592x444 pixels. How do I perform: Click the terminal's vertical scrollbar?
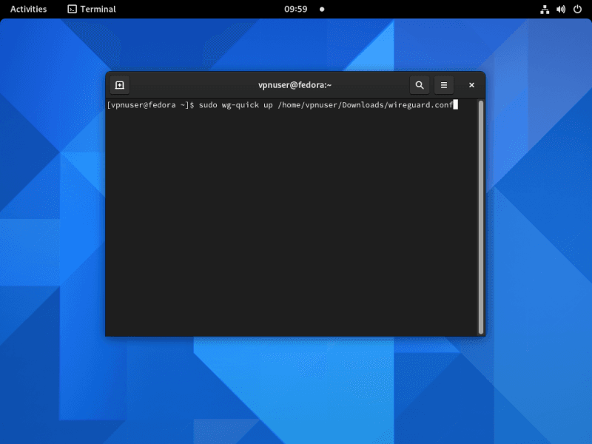tap(481, 216)
